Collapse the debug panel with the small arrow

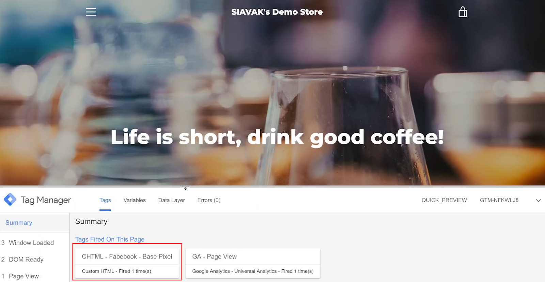(x=186, y=188)
